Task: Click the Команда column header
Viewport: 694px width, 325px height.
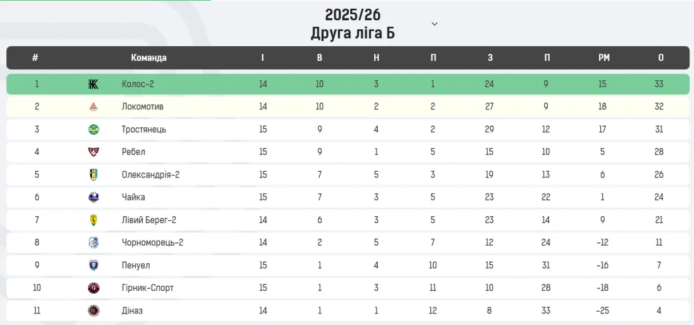Action: pyautogui.click(x=149, y=58)
